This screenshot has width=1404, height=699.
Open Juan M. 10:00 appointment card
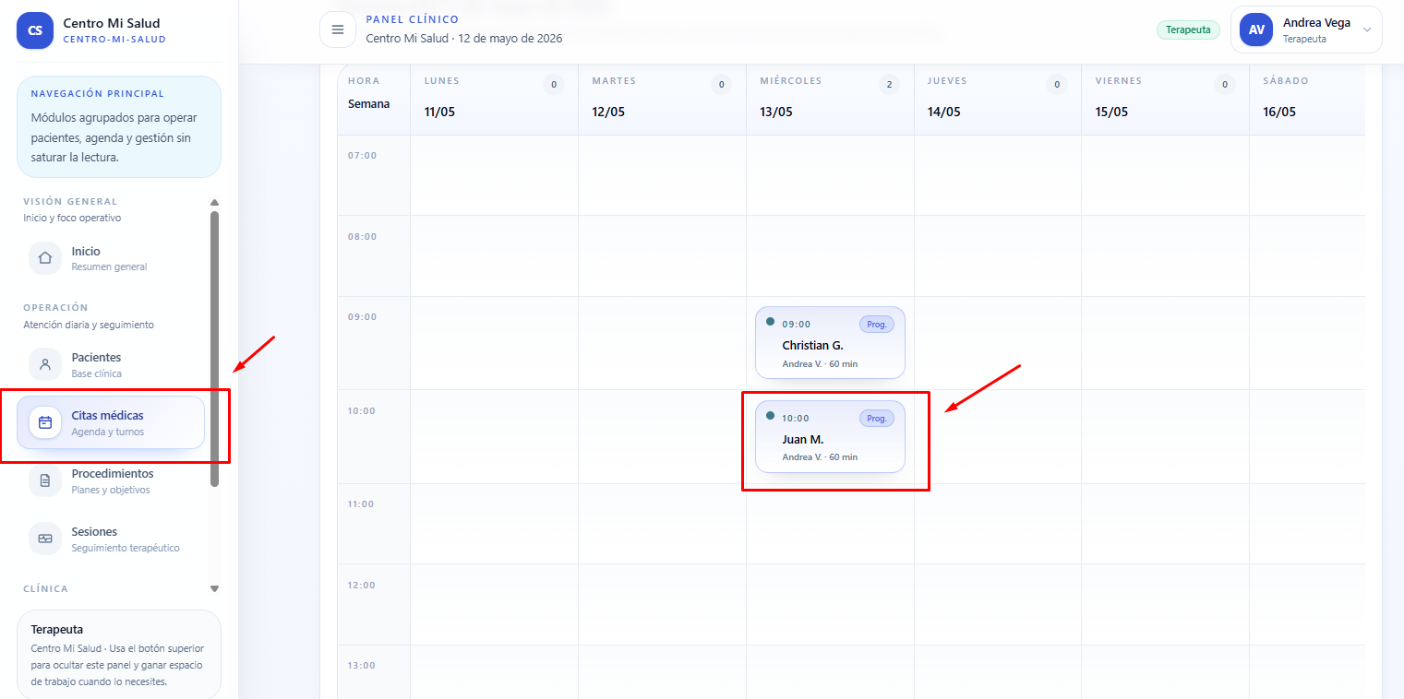[x=830, y=436]
